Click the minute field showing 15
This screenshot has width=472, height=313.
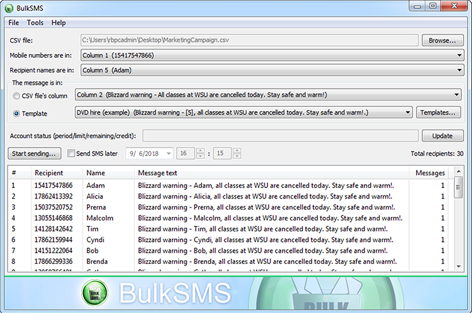point(222,153)
